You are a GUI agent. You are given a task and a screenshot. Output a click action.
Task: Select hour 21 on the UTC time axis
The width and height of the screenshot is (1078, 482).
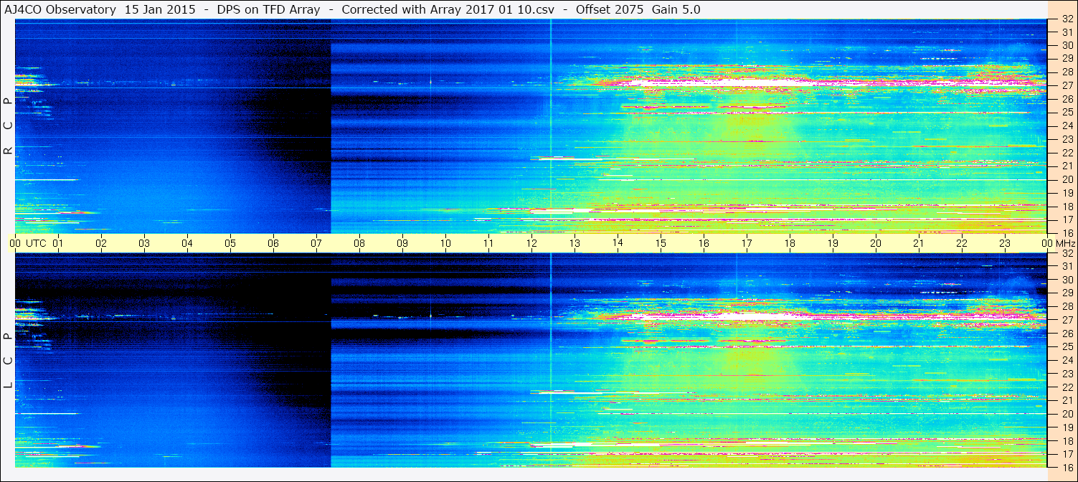[919, 243]
